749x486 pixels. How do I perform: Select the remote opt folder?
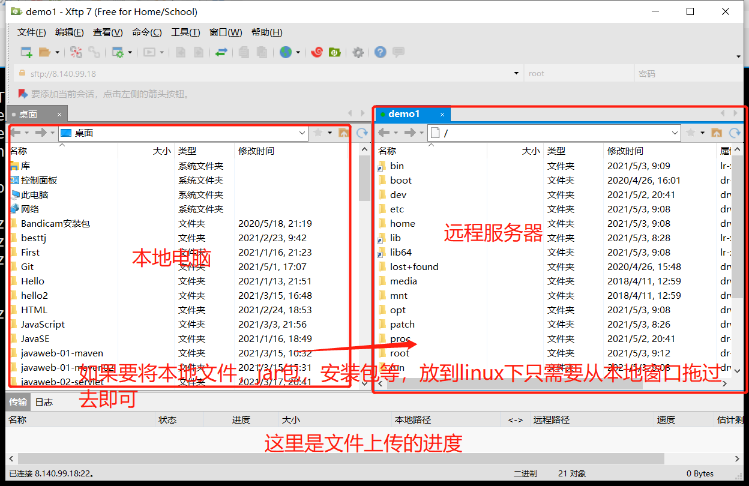click(398, 310)
